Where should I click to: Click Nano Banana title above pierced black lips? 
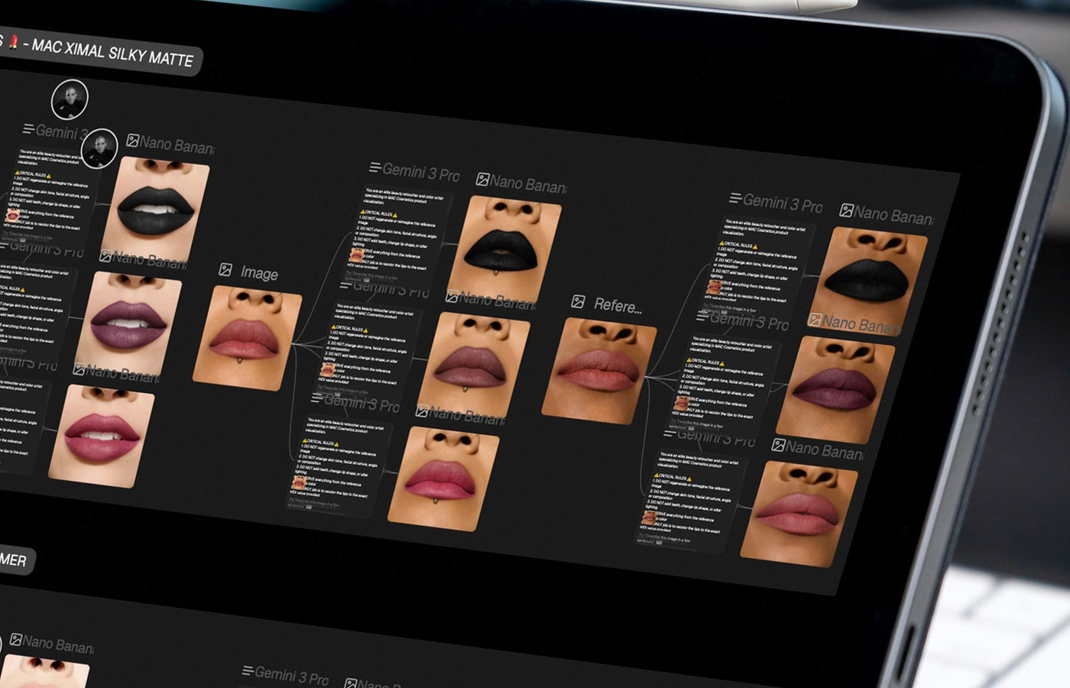tap(528, 184)
